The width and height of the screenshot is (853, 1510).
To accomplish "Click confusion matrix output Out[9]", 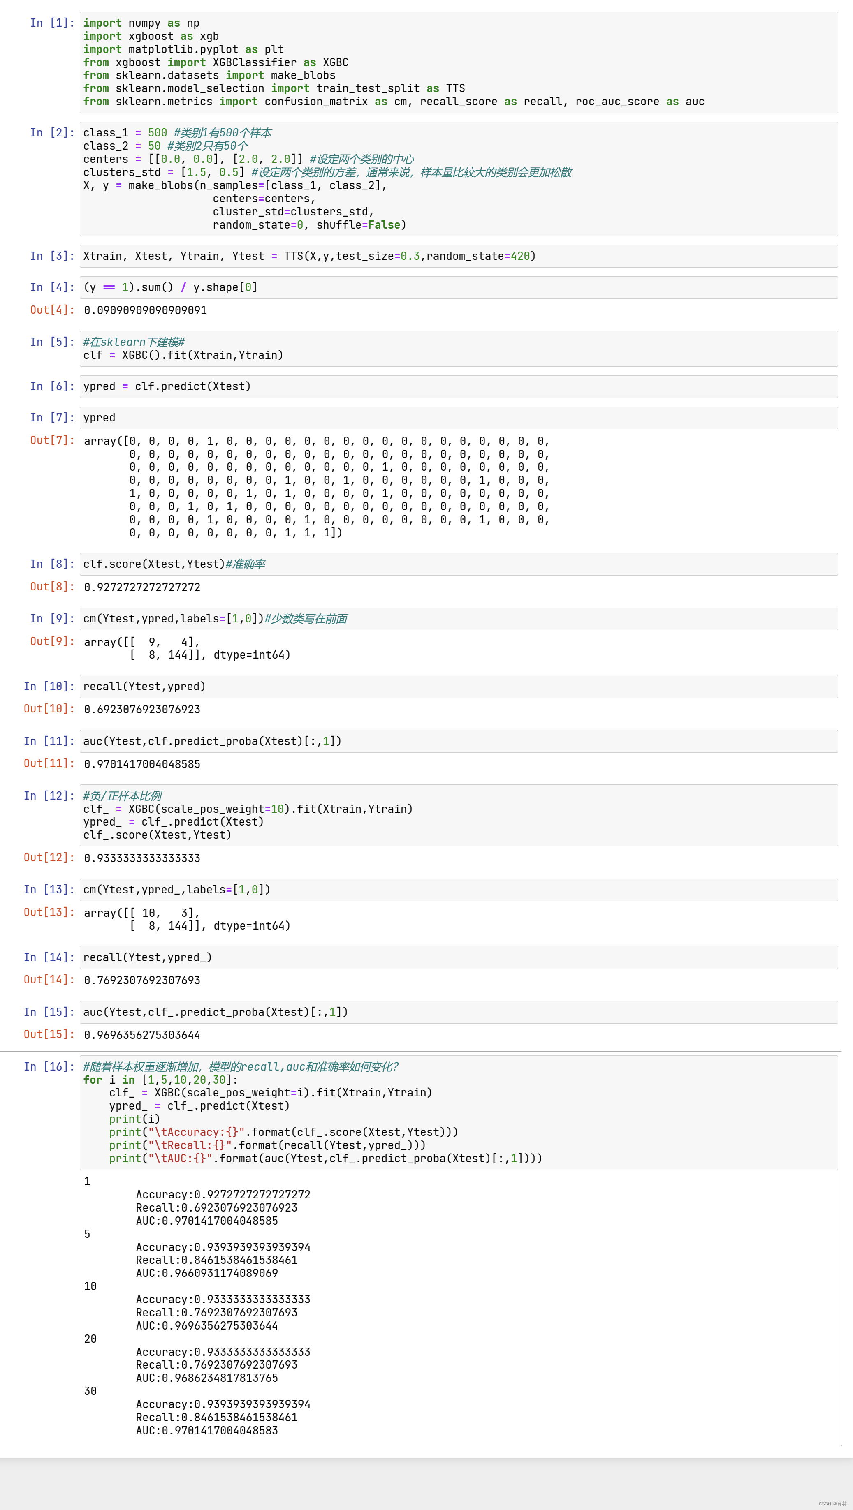I will coord(187,648).
